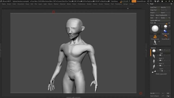Click the red circle marker above canvas
The width and height of the screenshot is (174, 98).
(x=54, y=12)
